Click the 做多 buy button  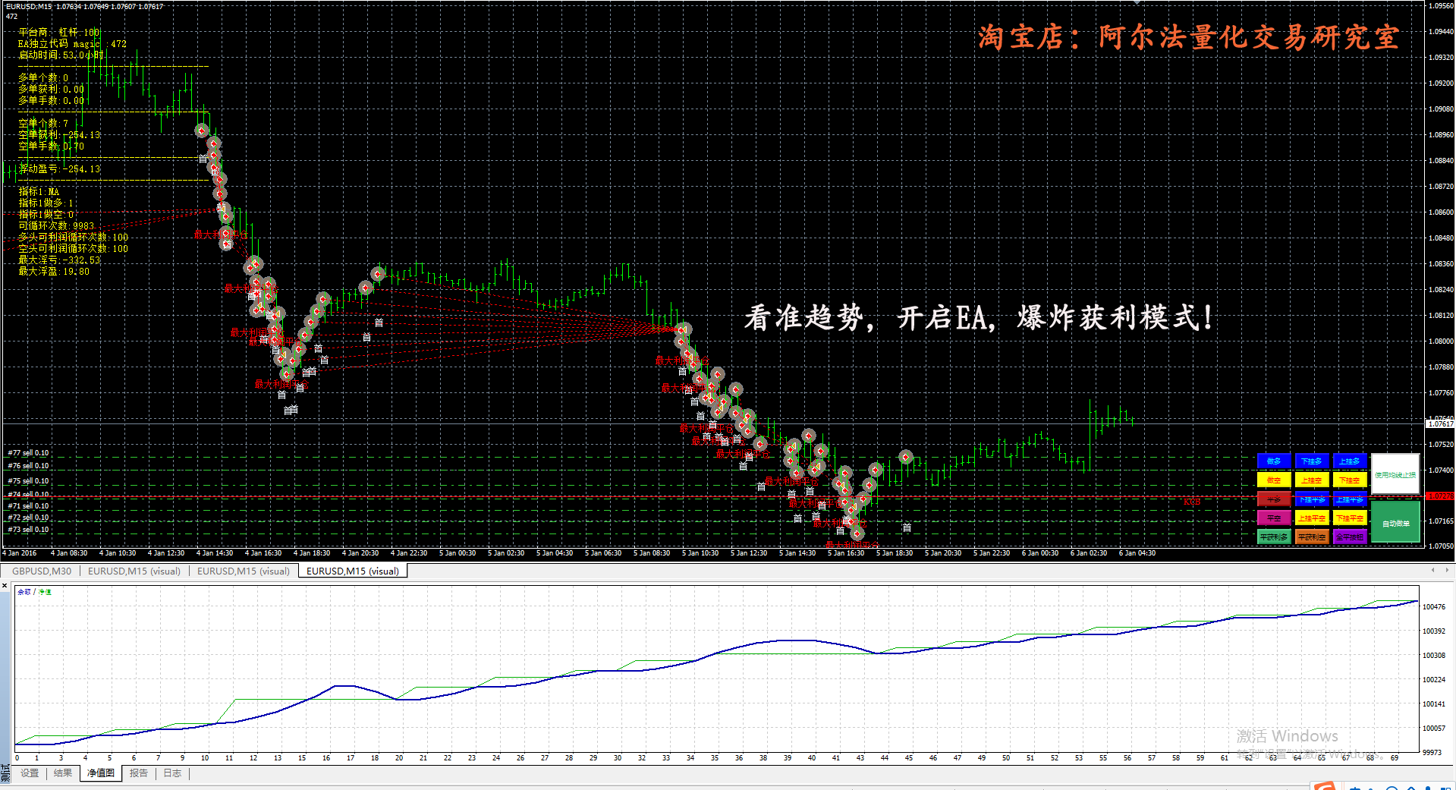pos(1274,461)
